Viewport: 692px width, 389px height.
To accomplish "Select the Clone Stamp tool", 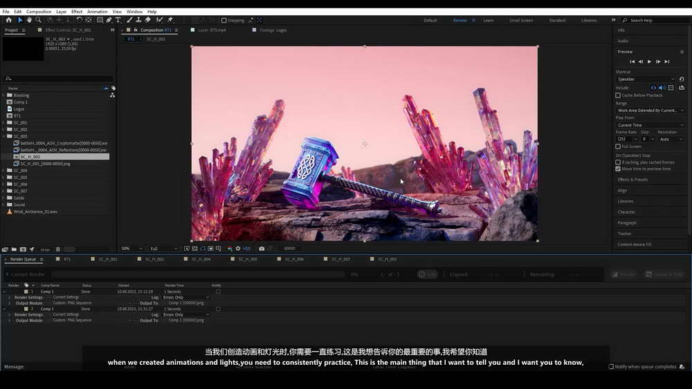I will pyautogui.click(x=138, y=20).
